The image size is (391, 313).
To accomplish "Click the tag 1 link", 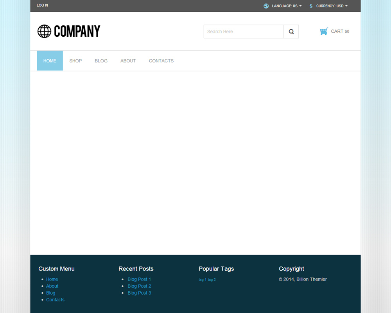I will (x=203, y=280).
